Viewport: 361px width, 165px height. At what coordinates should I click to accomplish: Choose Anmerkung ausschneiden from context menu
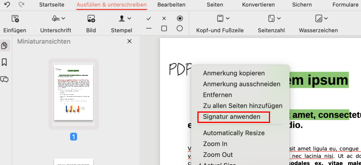tap(241, 84)
